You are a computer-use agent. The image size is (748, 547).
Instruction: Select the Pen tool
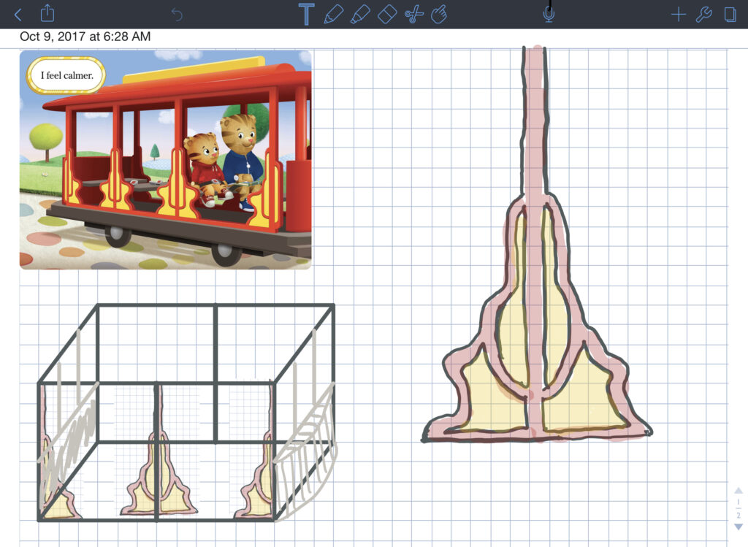click(333, 14)
